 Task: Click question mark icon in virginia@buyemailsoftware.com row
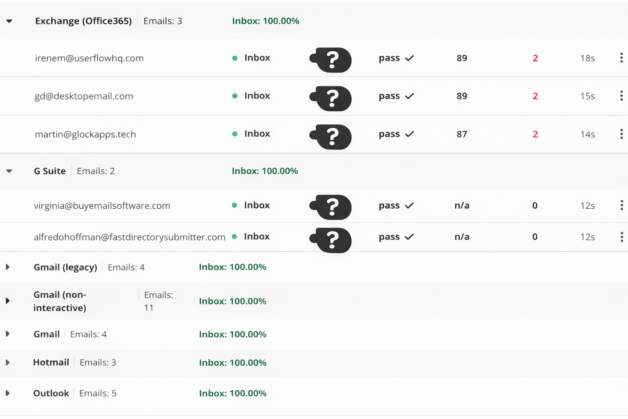tap(333, 207)
